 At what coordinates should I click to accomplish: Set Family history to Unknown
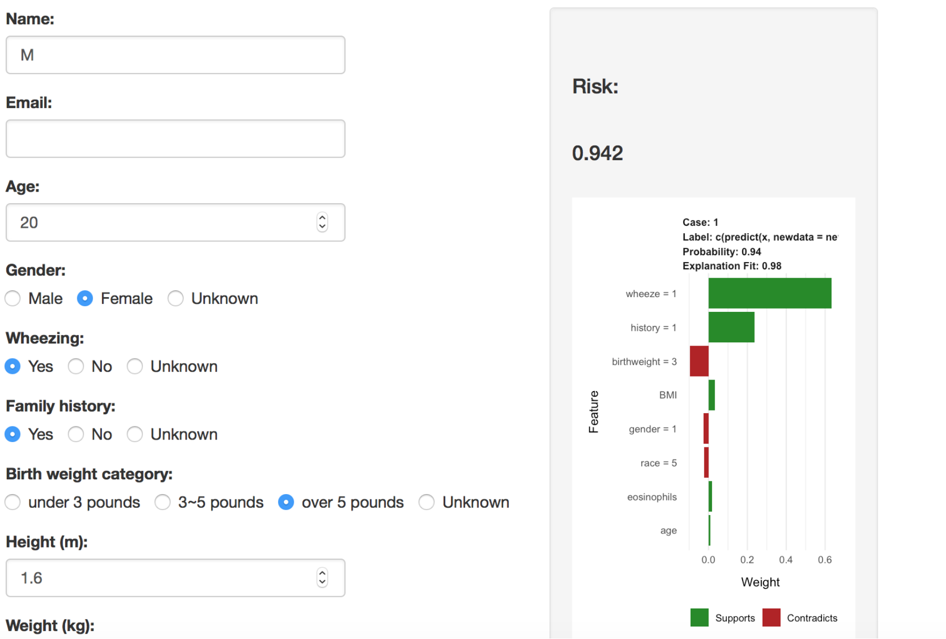[135, 434]
